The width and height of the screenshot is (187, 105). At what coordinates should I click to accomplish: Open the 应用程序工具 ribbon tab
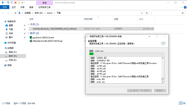(x=44, y=7)
